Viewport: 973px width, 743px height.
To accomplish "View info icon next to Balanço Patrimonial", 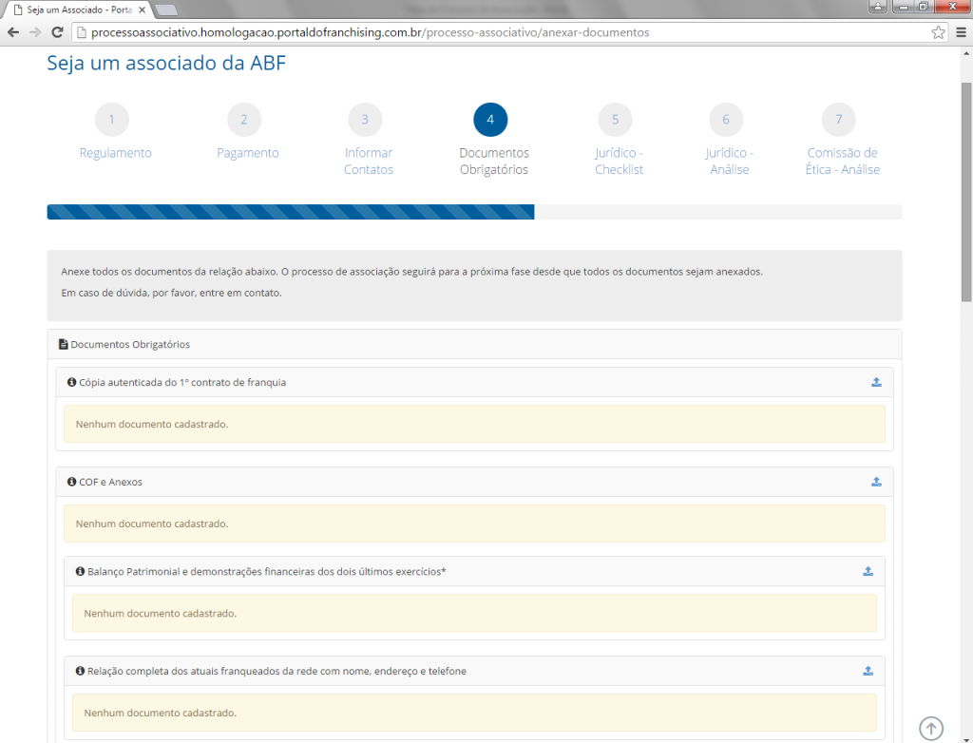I will pyautogui.click(x=79, y=572).
